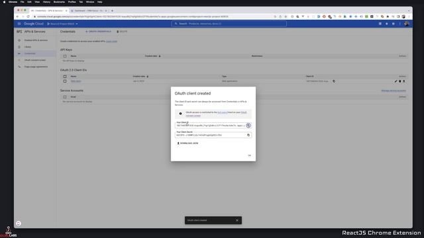Open Manage service accounts link
The height and width of the screenshot is (238, 424).
click(x=394, y=91)
